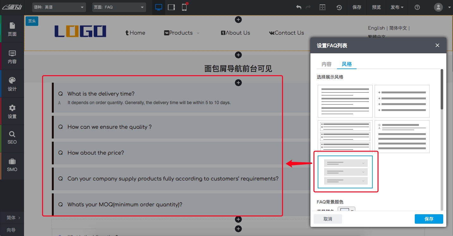453x236 pixels.
Task: Open the help question mark icon
Action: [417, 7]
